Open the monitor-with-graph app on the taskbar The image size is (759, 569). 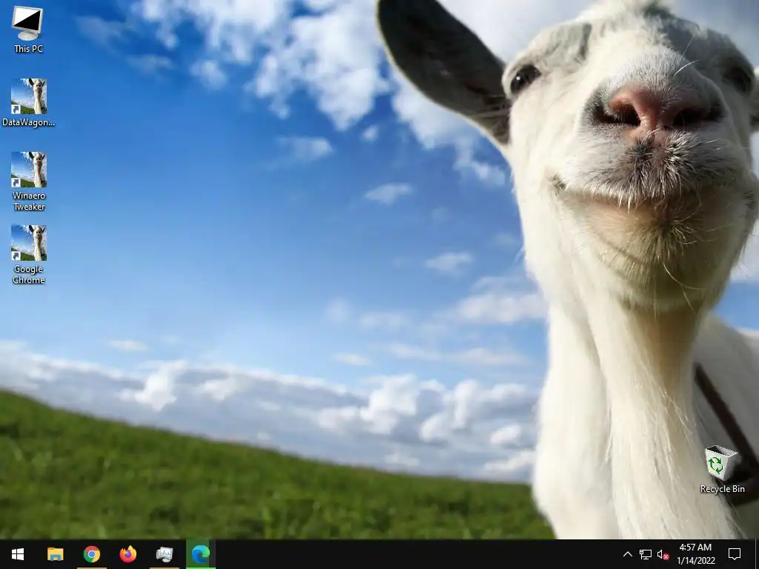pos(164,554)
